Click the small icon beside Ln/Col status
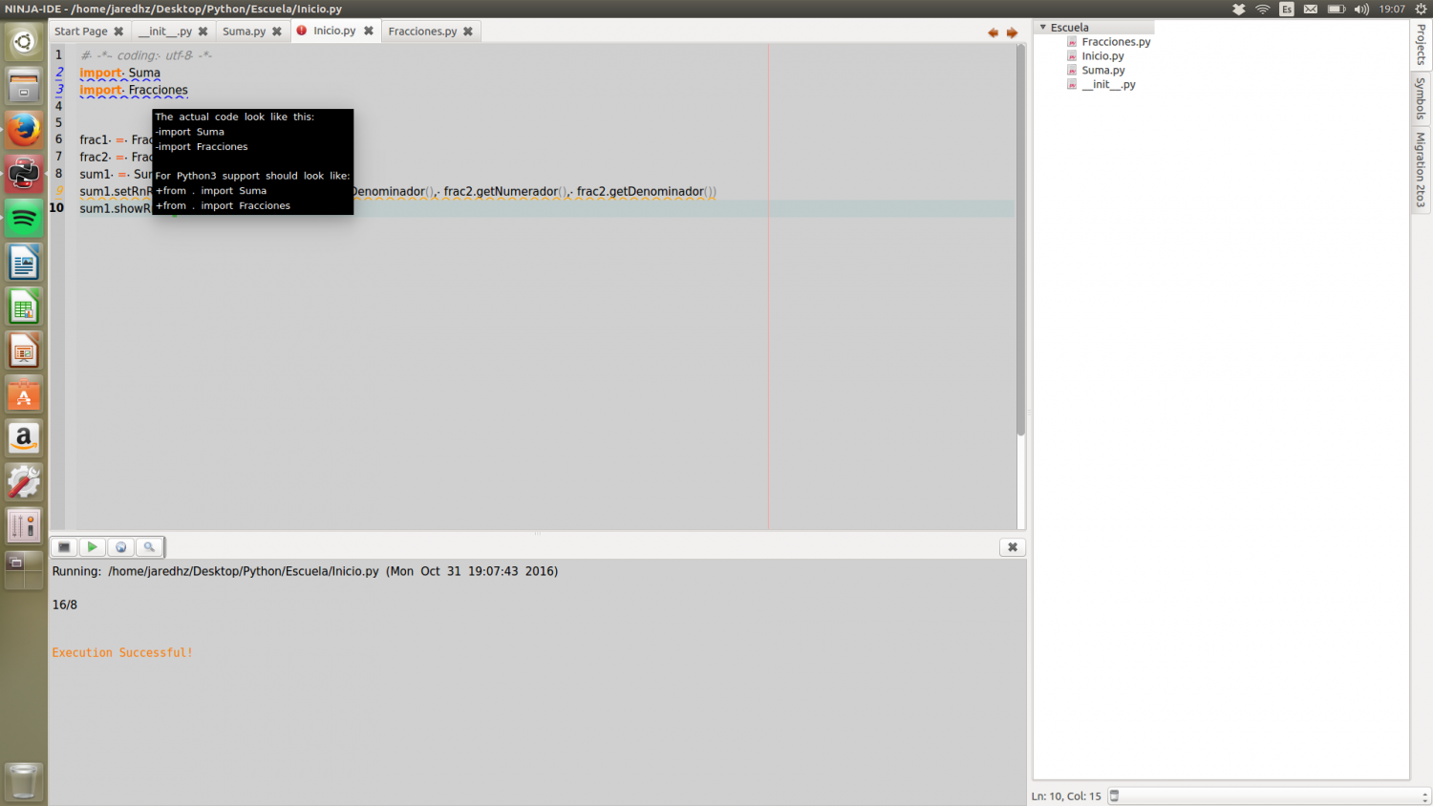1433x806 pixels. click(1114, 795)
